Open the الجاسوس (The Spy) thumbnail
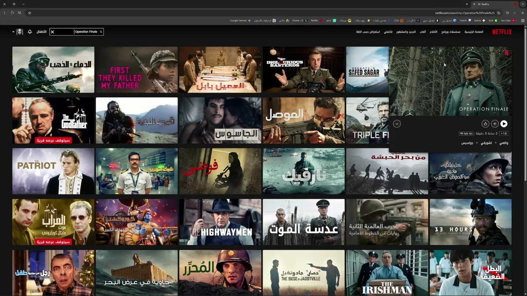Viewport: 527px width, 296px height. point(220,120)
